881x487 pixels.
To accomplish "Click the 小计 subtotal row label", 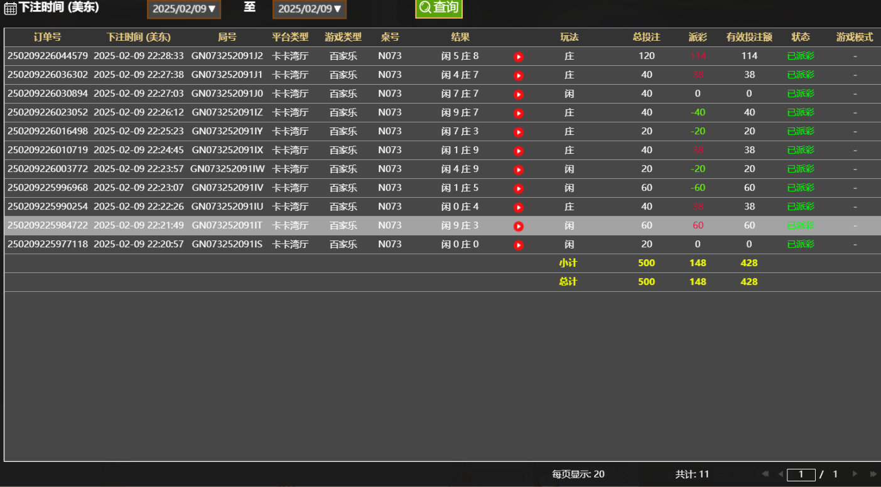I will coord(569,263).
